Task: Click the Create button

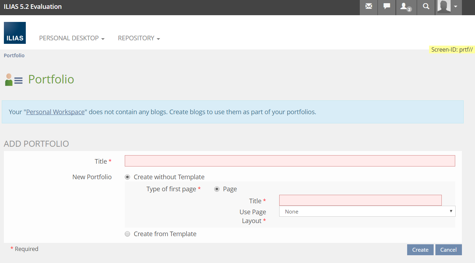Action: coord(420,250)
